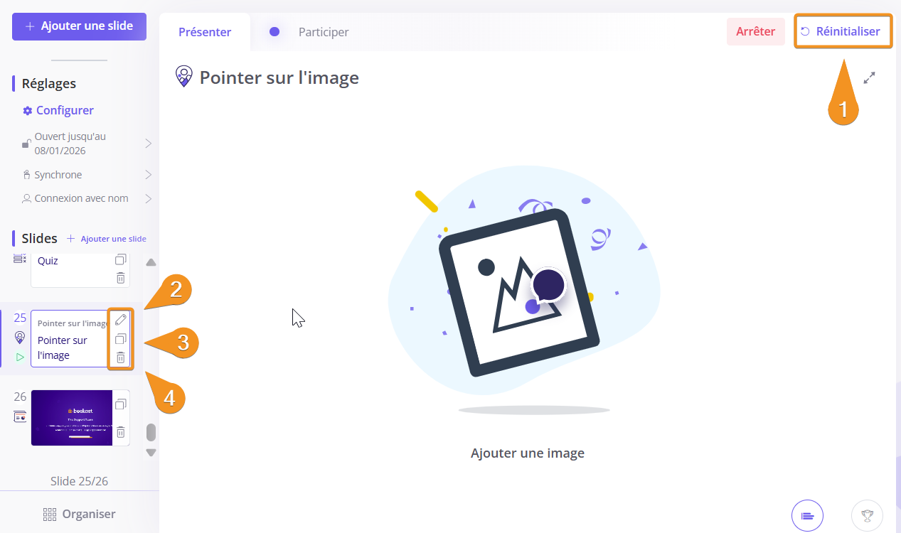Click the green play icon on slide 25

pyautogui.click(x=20, y=357)
